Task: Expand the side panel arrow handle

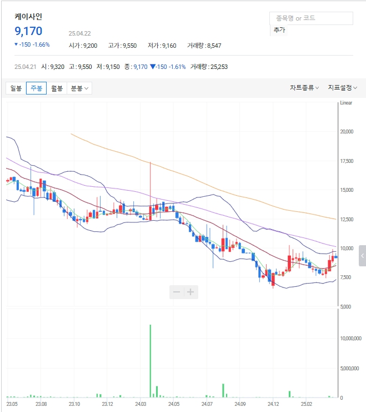Action: (x=362, y=256)
